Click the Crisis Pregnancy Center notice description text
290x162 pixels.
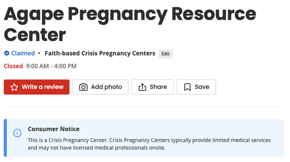click(x=149, y=144)
